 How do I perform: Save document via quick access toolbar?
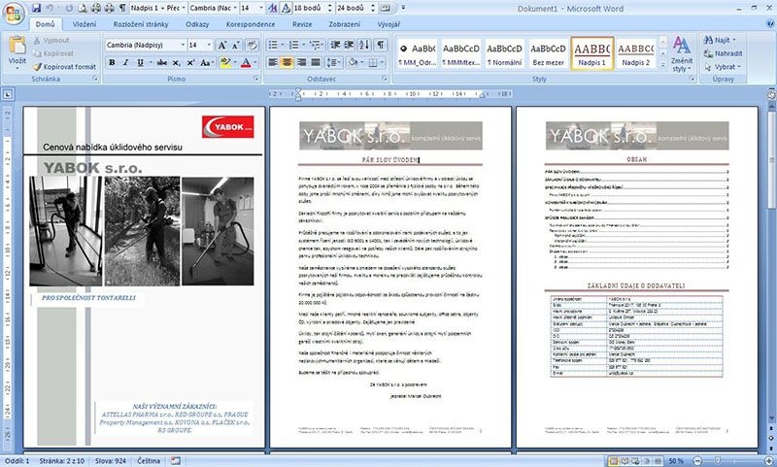point(34,7)
